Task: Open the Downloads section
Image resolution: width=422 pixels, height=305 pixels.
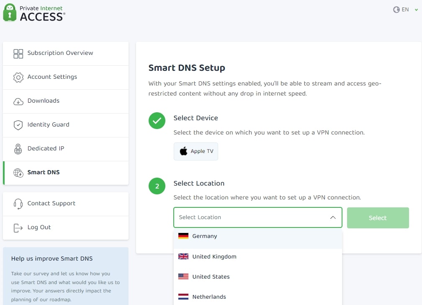Action: pyautogui.click(x=66, y=101)
